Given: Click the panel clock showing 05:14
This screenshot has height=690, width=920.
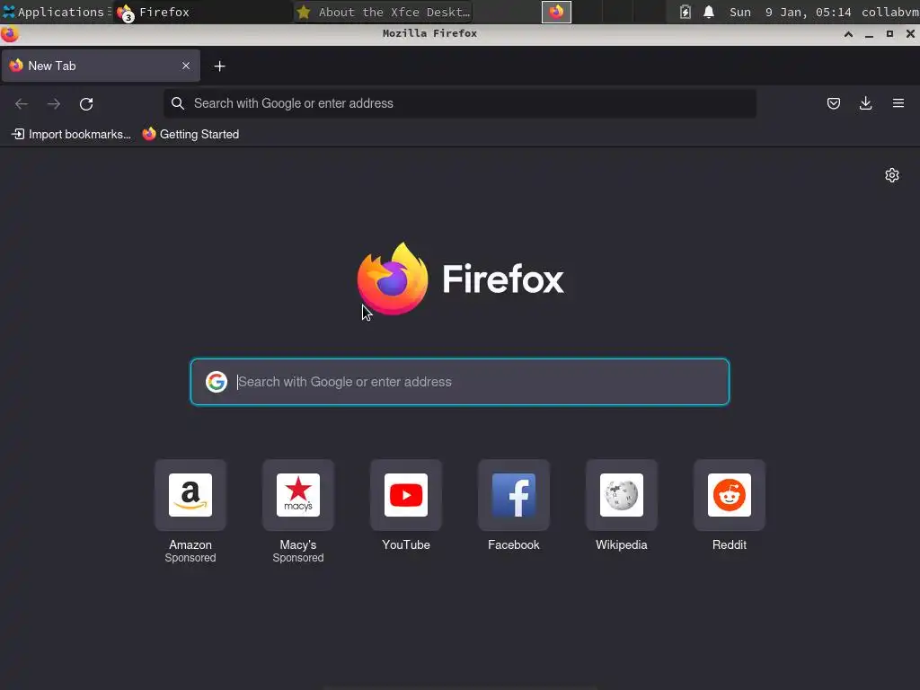Looking at the screenshot, I should click(791, 12).
